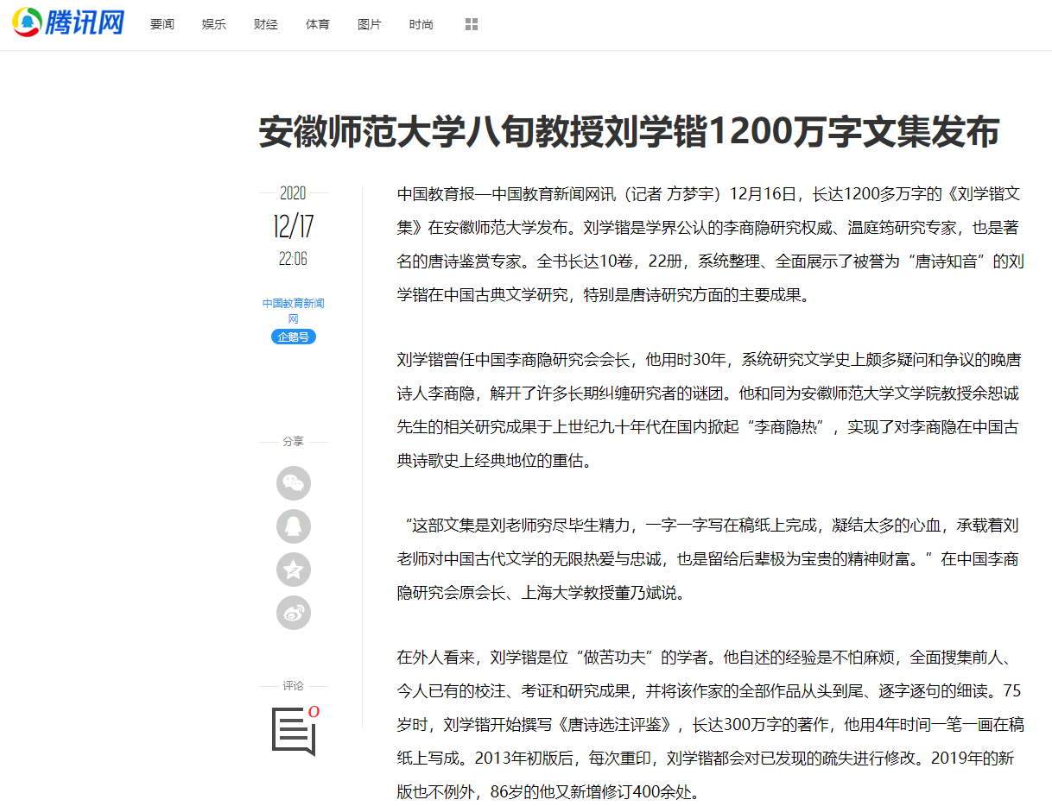Click the 评论 label
This screenshot has height=806, width=1052.
tap(294, 685)
